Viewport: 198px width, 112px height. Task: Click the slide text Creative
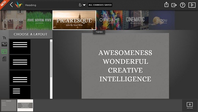tap(125, 70)
